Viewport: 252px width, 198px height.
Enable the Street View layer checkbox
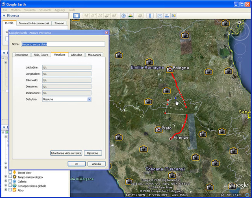pos(10,172)
